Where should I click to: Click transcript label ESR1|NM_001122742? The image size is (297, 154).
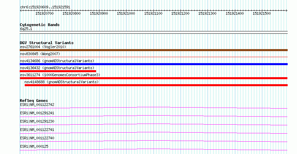pos(37,105)
